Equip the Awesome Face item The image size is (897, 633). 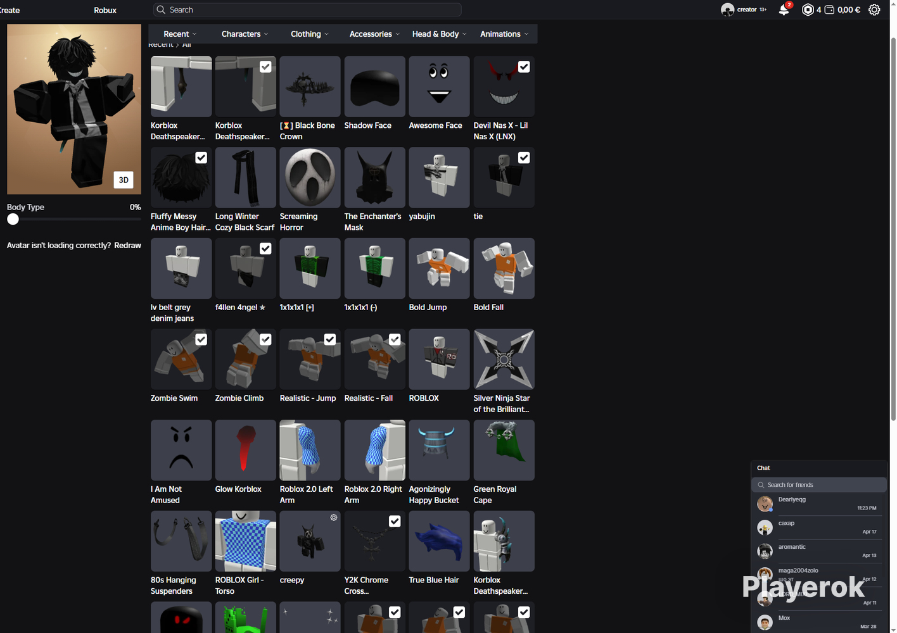tap(439, 86)
